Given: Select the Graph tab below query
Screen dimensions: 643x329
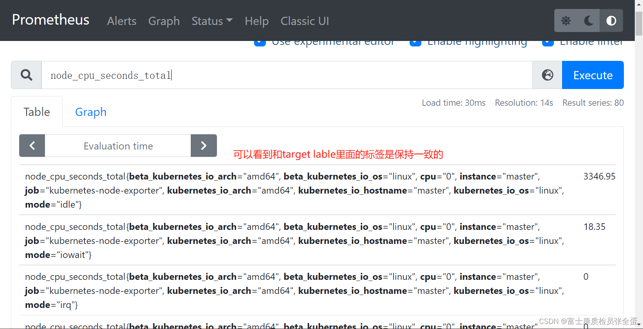Looking at the screenshot, I should click(x=91, y=112).
